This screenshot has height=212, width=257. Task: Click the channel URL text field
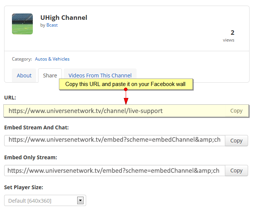tap(115, 111)
